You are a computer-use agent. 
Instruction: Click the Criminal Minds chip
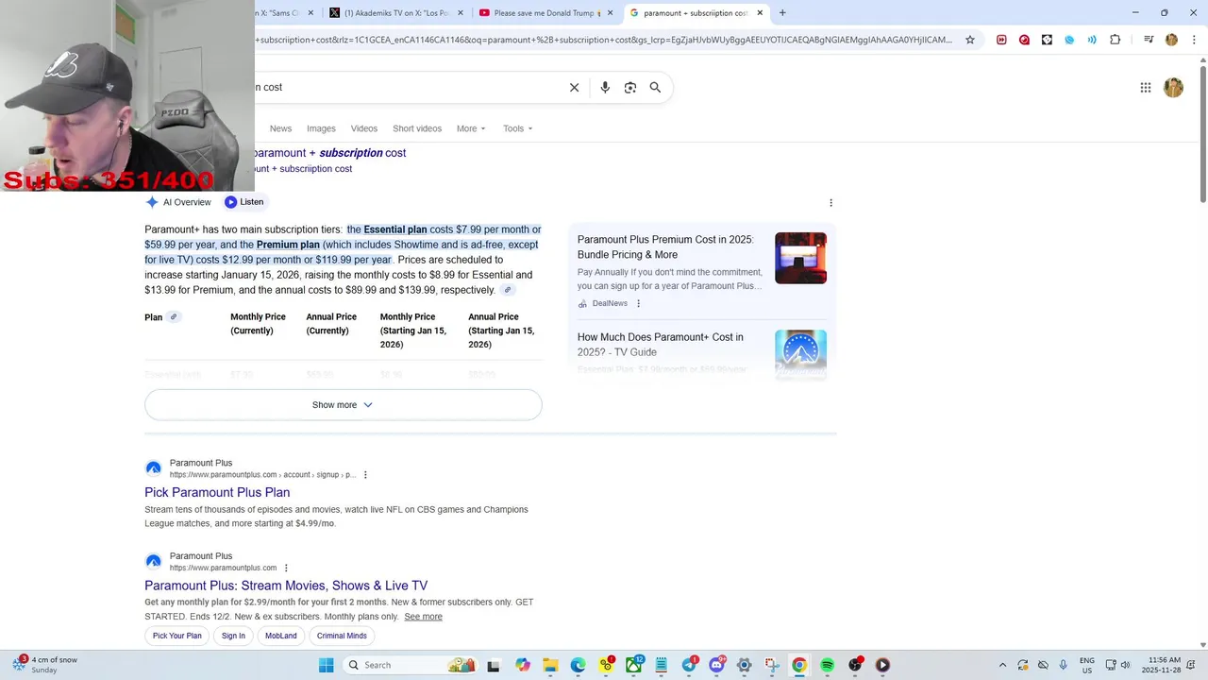click(342, 636)
